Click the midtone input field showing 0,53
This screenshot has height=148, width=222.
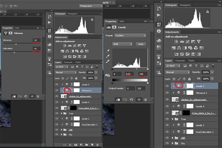[x=129, y=74]
